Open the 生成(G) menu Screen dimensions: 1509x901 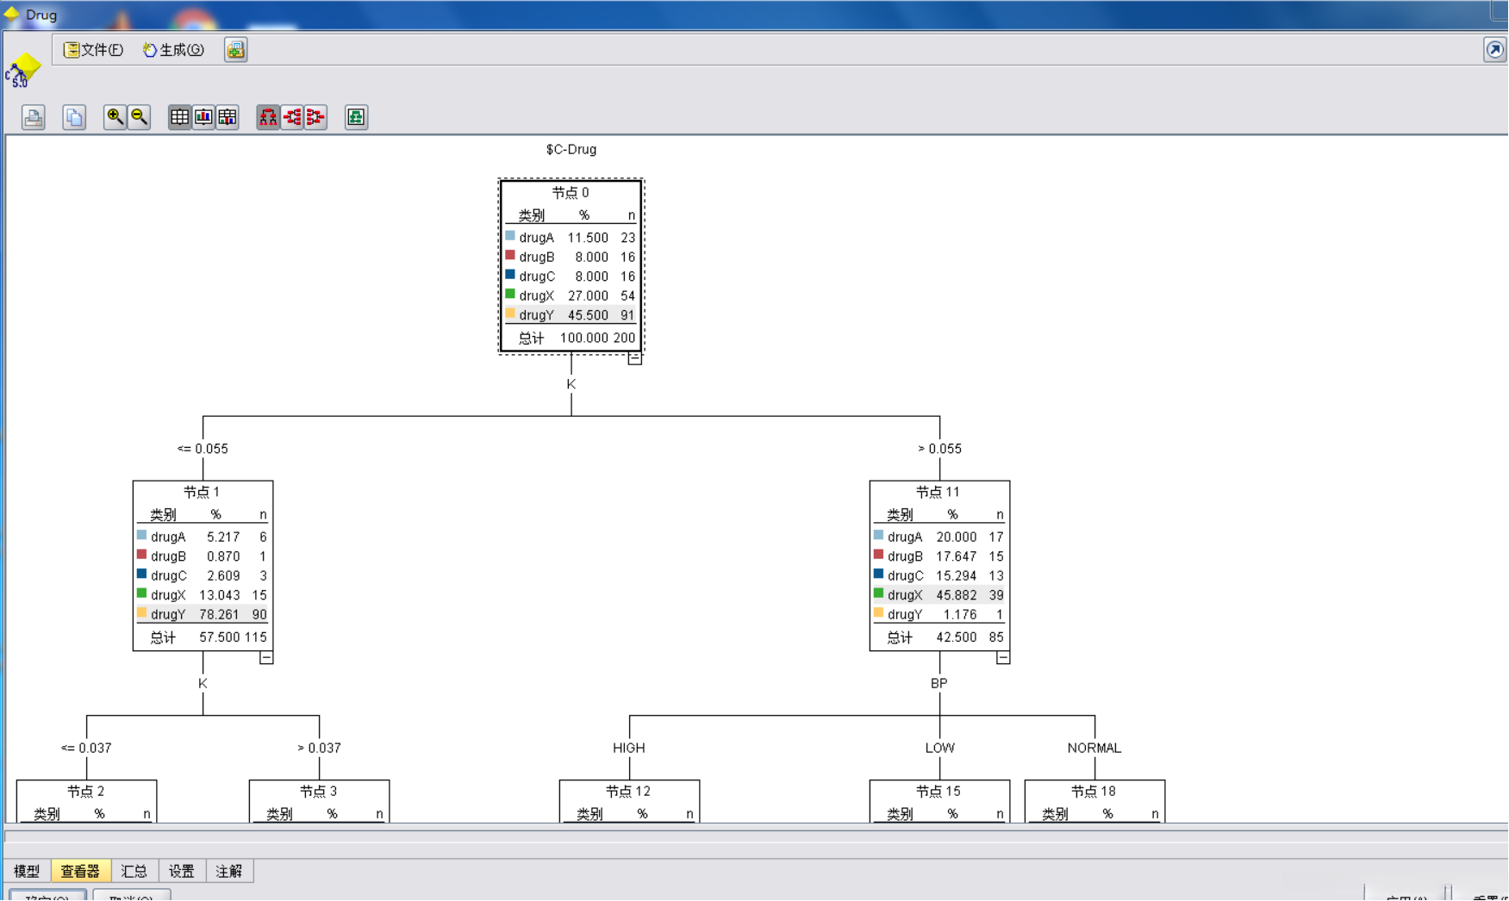click(173, 50)
